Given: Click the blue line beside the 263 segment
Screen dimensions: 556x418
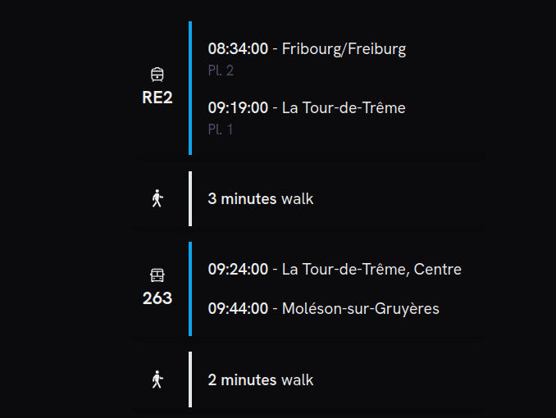Looking at the screenshot, I should (x=190, y=289).
